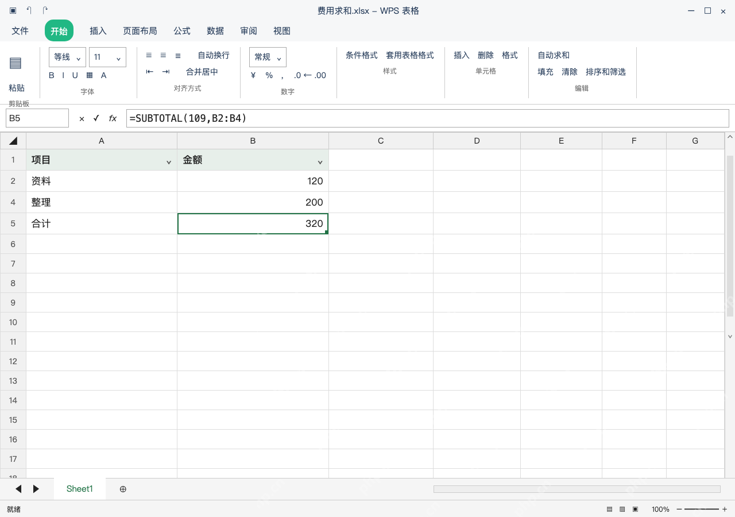Open the font size 11 dropdown

click(x=107, y=57)
